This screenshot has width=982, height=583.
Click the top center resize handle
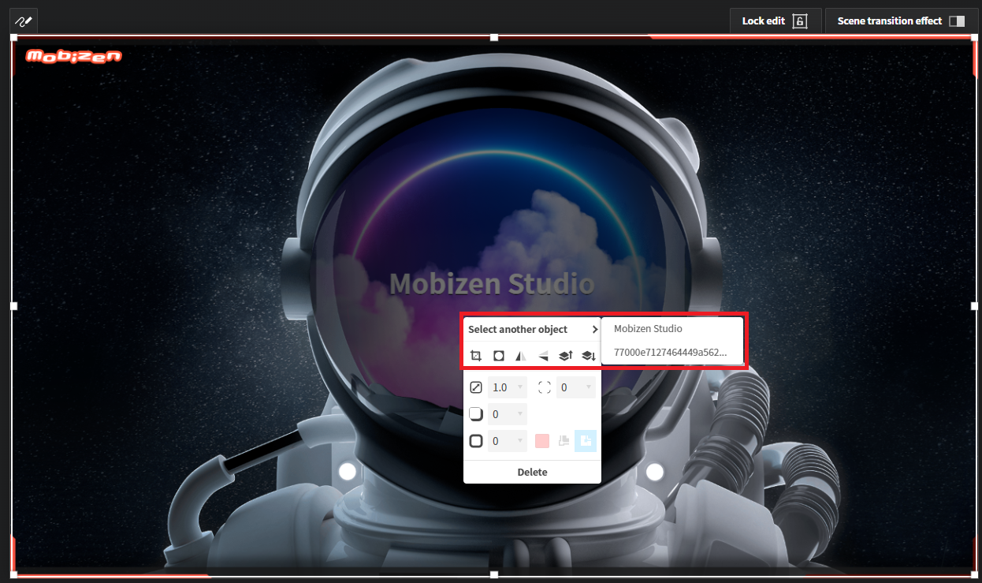tap(494, 37)
